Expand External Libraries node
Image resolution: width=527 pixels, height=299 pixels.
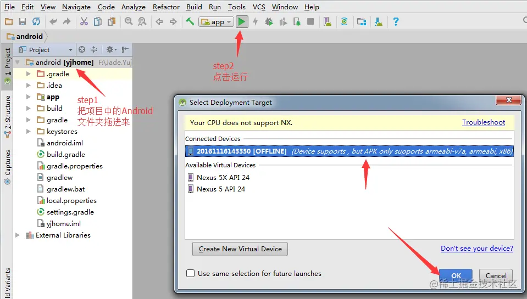[x=18, y=235]
